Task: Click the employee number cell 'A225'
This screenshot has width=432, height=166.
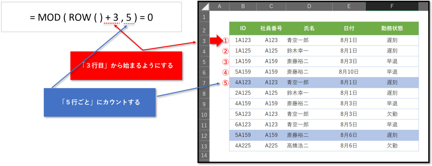Action: pyautogui.click(x=271, y=146)
